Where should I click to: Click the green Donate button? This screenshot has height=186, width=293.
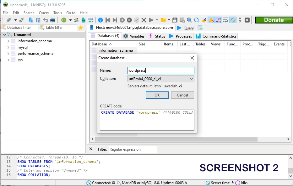point(274,20)
